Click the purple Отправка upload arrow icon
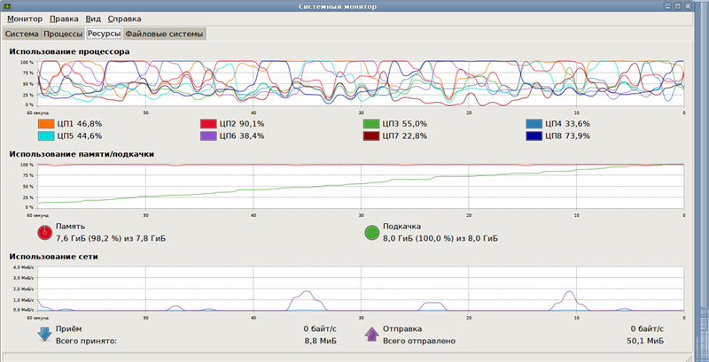The height and width of the screenshot is (362, 709). (371, 335)
